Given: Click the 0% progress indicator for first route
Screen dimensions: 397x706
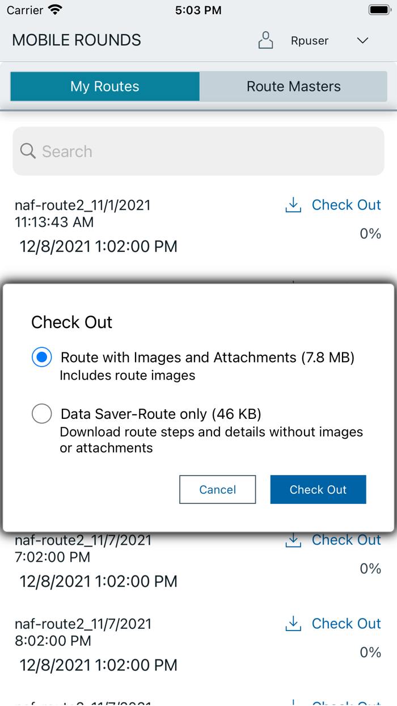Looking at the screenshot, I should 370,233.
